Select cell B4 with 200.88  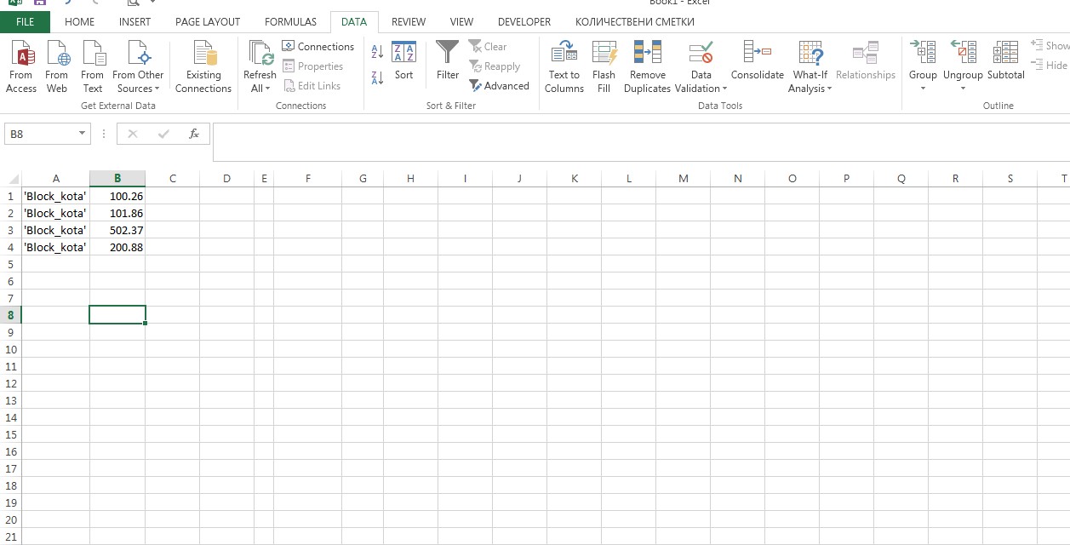[117, 247]
